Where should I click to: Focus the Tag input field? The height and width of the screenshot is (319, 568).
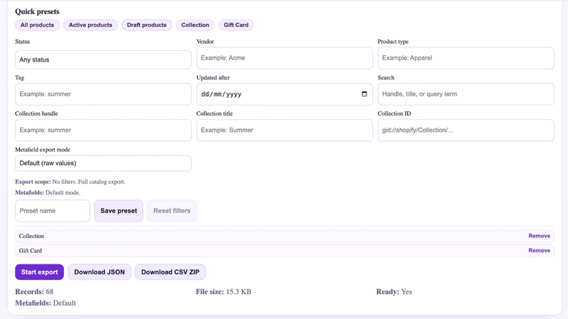pyautogui.click(x=103, y=94)
